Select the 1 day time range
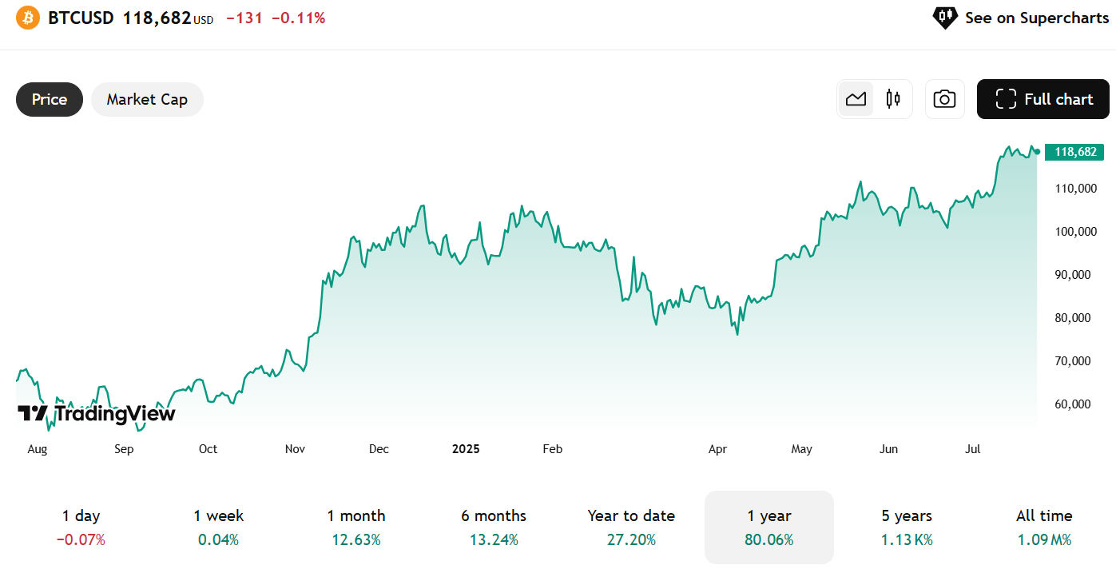 81,527
